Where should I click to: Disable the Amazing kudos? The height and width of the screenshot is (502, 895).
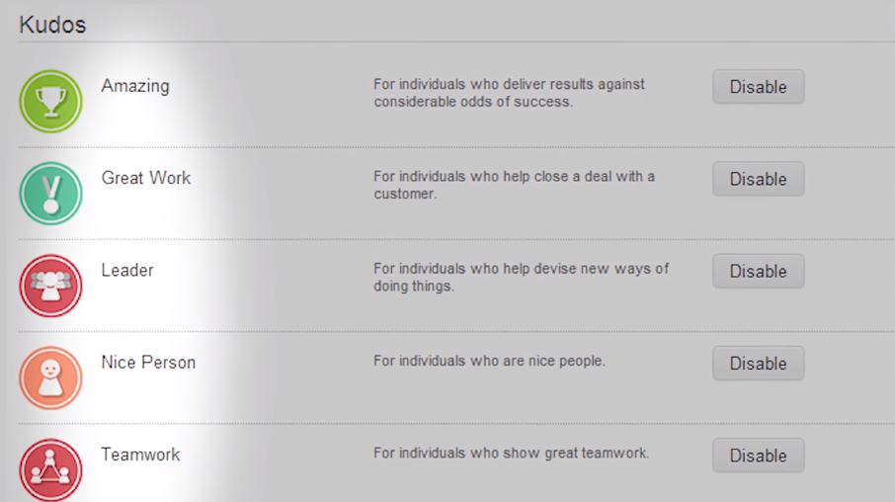758,87
